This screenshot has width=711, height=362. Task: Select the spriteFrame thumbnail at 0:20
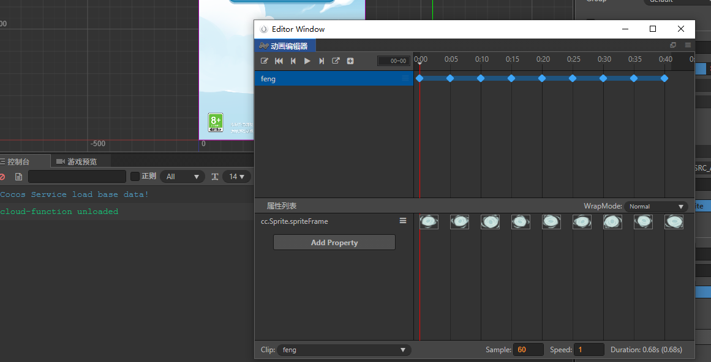551,222
